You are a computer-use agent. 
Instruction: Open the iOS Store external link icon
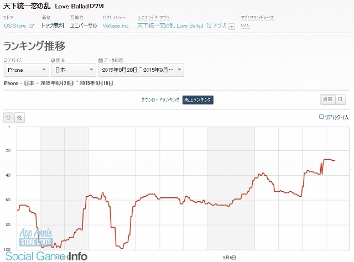pos(32,26)
